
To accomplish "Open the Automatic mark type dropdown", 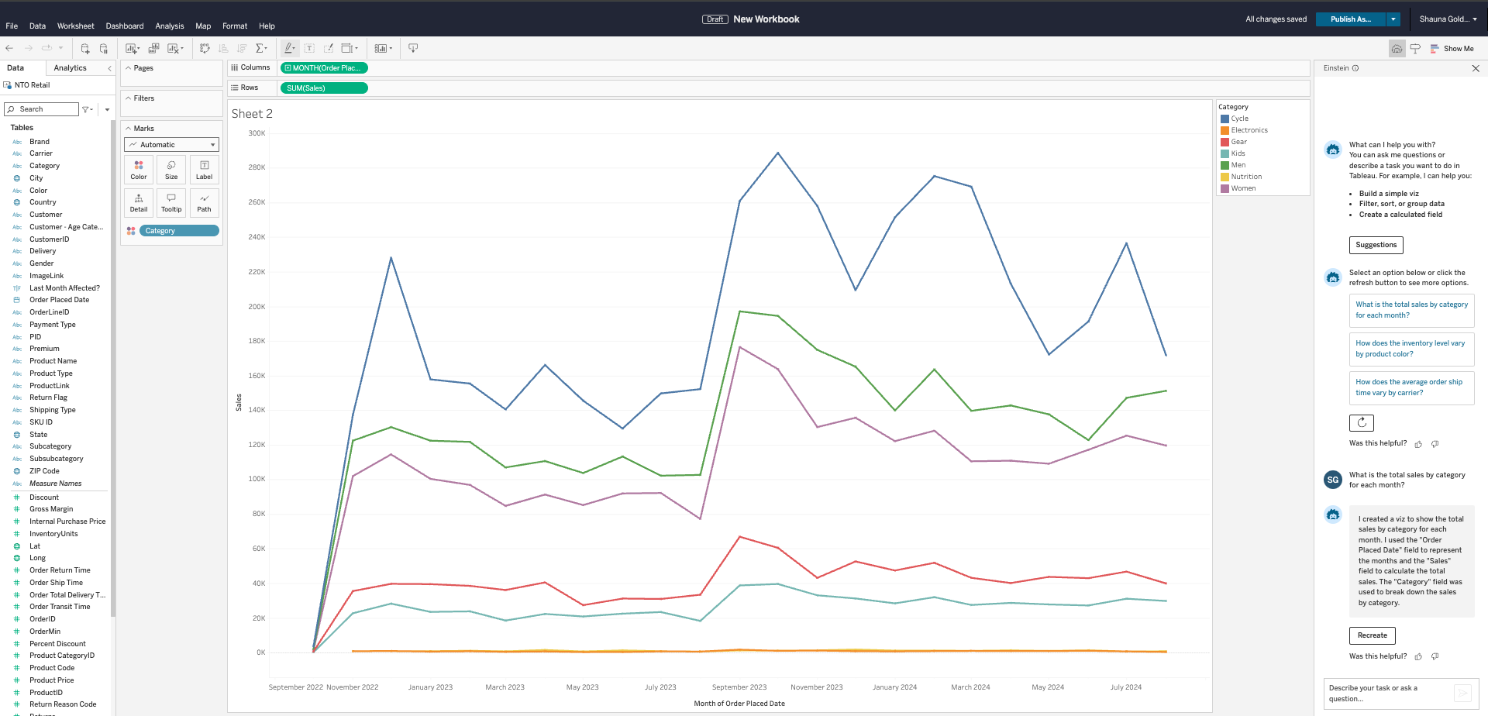I will click(170, 144).
